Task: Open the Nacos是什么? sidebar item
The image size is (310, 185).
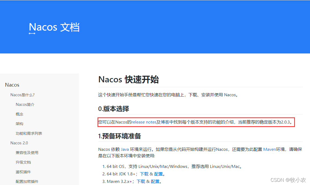Action: pos(22,95)
